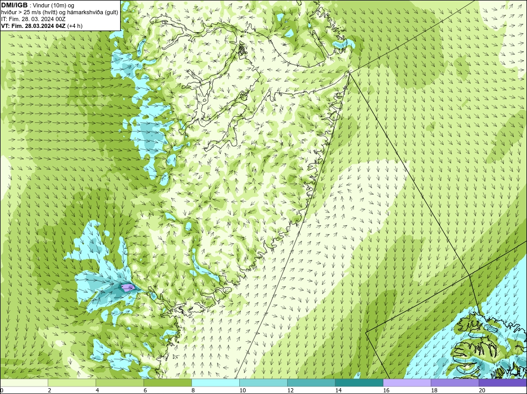
Task: Click the 0–2 m/s pale yellow legend swatch
Action: (x=24, y=382)
